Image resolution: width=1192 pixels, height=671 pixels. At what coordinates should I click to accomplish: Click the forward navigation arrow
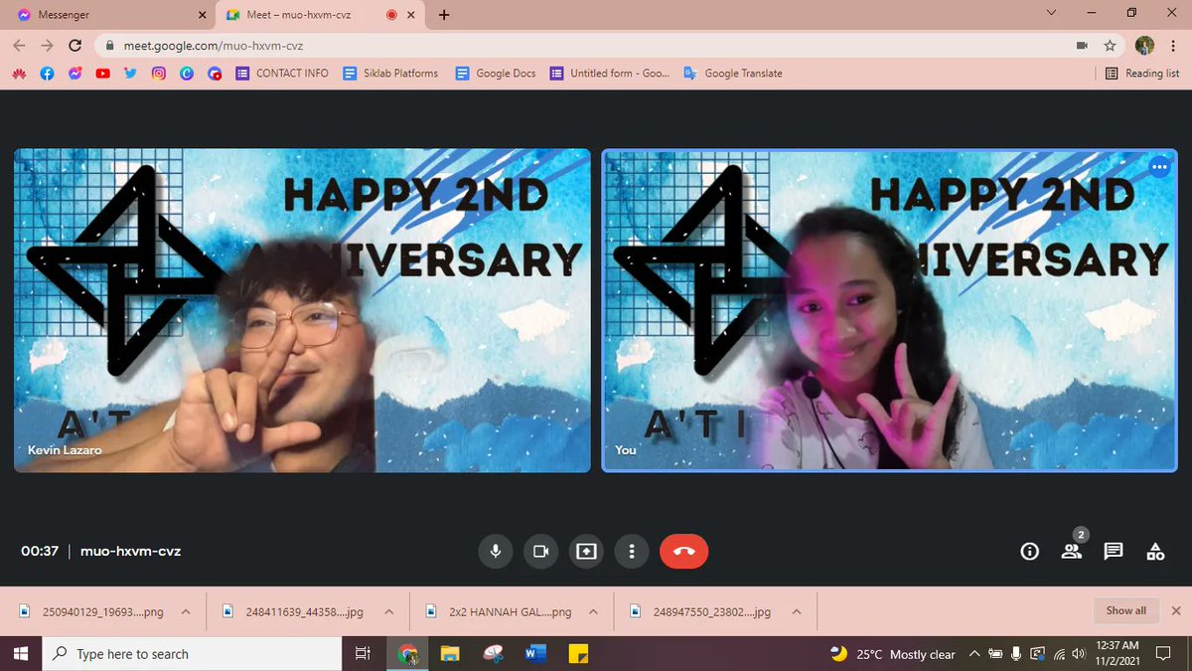coord(47,46)
